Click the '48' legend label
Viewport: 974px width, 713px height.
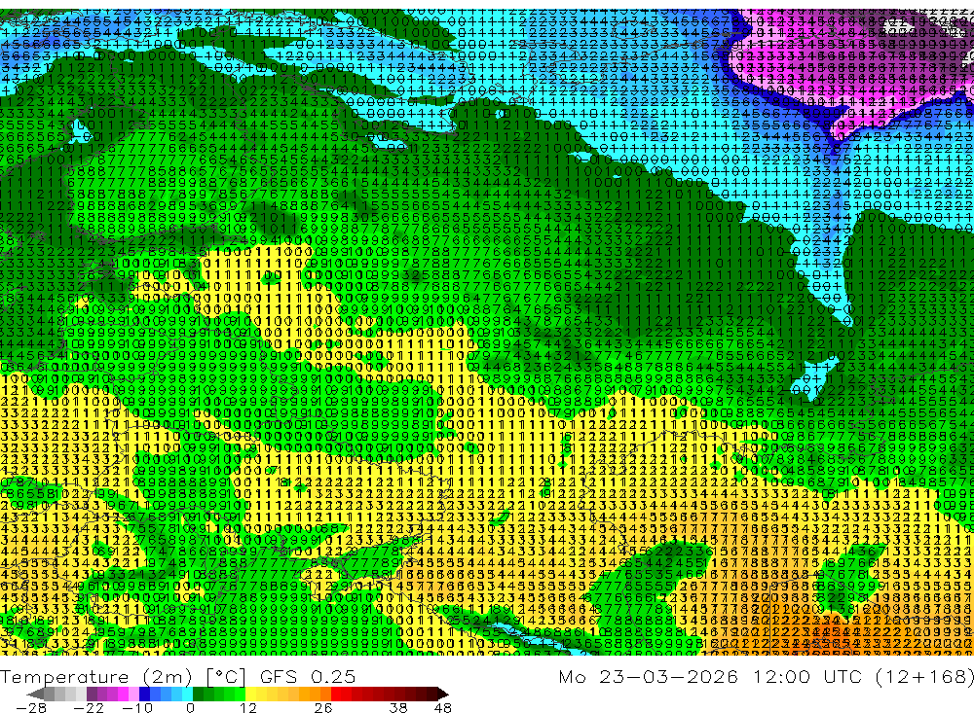(442, 707)
